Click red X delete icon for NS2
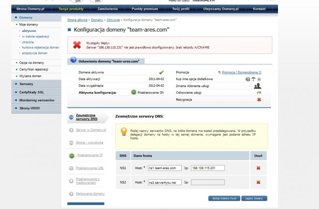Screen dimensions: 319x209 tap(258, 182)
